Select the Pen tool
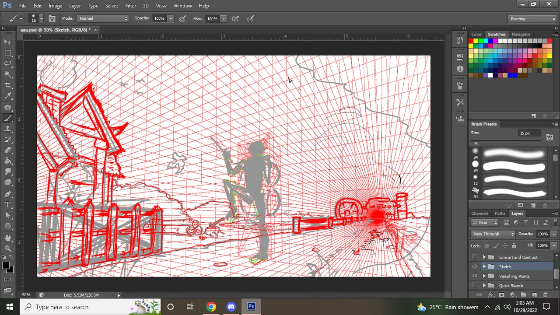The image size is (560, 315). 8,194
